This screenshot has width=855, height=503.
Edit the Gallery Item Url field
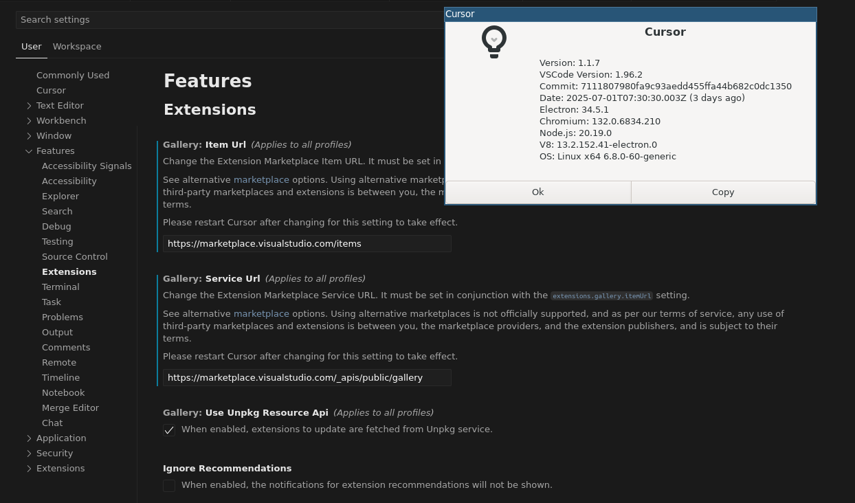click(x=307, y=244)
